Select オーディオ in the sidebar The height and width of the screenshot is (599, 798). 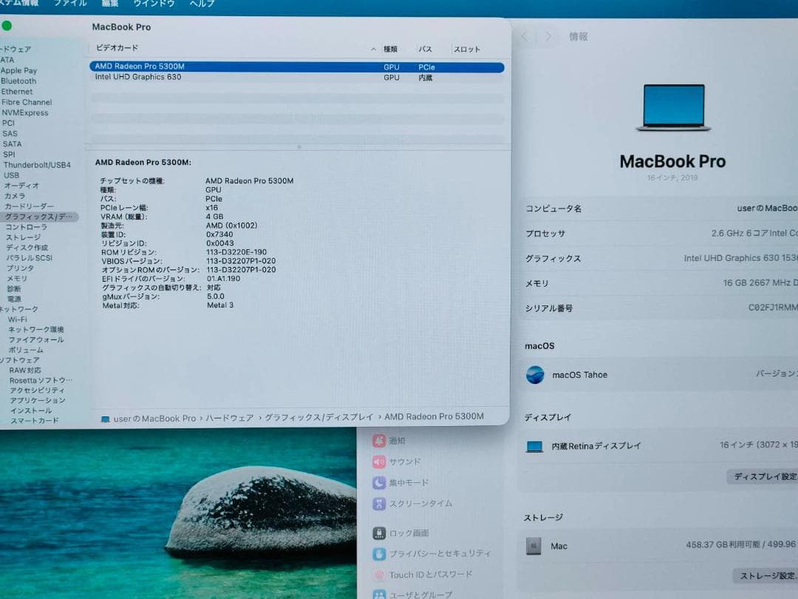coord(21,186)
